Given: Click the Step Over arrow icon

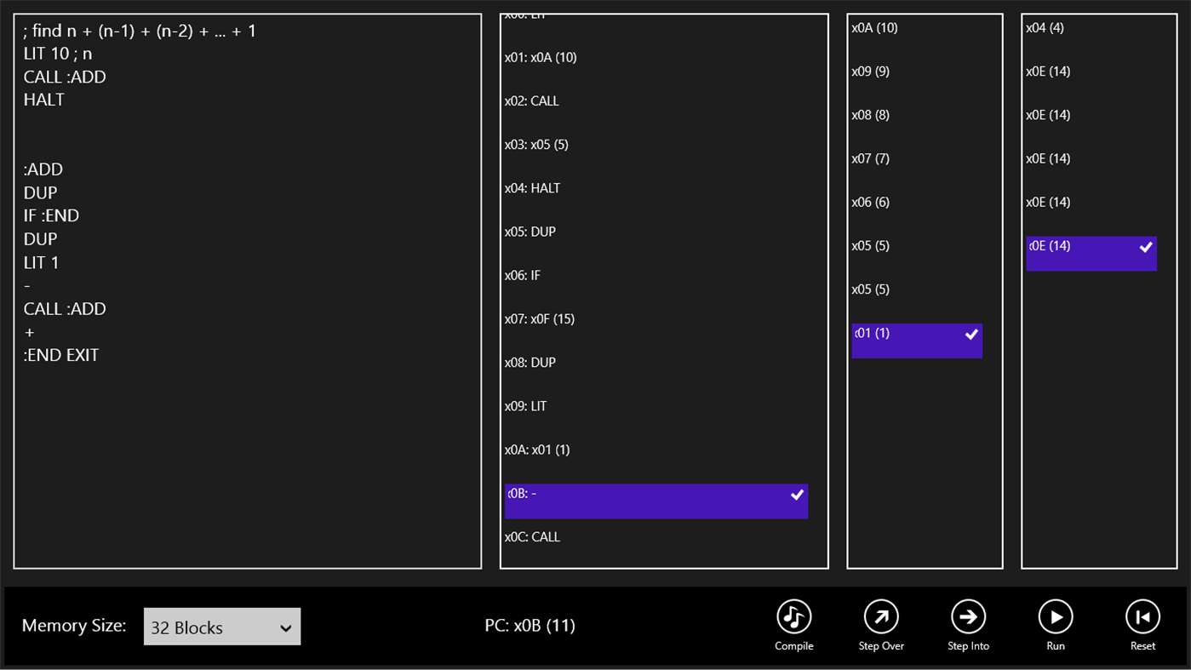Looking at the screenshot, I should coord(881,617).
